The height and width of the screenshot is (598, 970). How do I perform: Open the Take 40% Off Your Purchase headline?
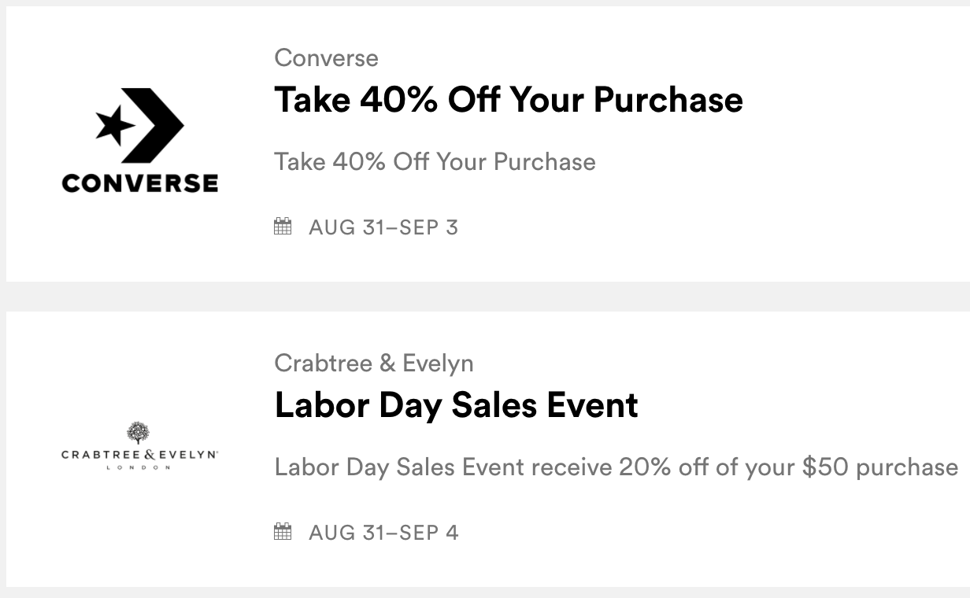pyautogui.click(x=508, y=100)
